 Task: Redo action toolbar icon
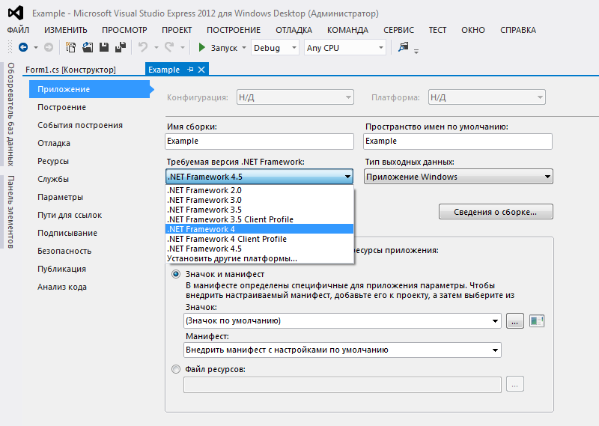click(169, 47)
